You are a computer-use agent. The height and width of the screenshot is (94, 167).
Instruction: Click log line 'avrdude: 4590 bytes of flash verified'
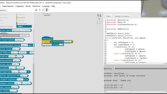pyautogui.click(x=124, y=76)
